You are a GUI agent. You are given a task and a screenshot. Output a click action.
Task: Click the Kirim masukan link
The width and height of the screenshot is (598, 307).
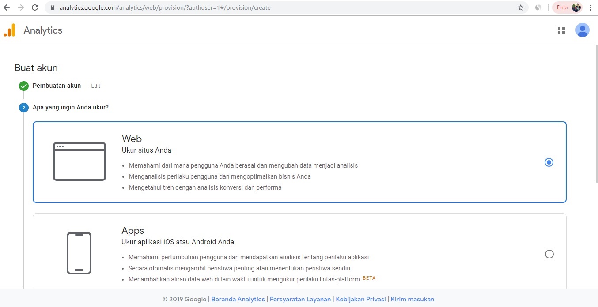(412, 299)
